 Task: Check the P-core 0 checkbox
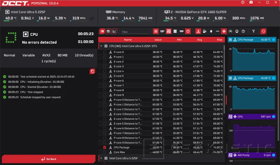point(104,52)
